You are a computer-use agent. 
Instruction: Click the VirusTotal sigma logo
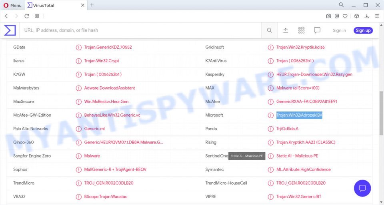coord(10,30)
